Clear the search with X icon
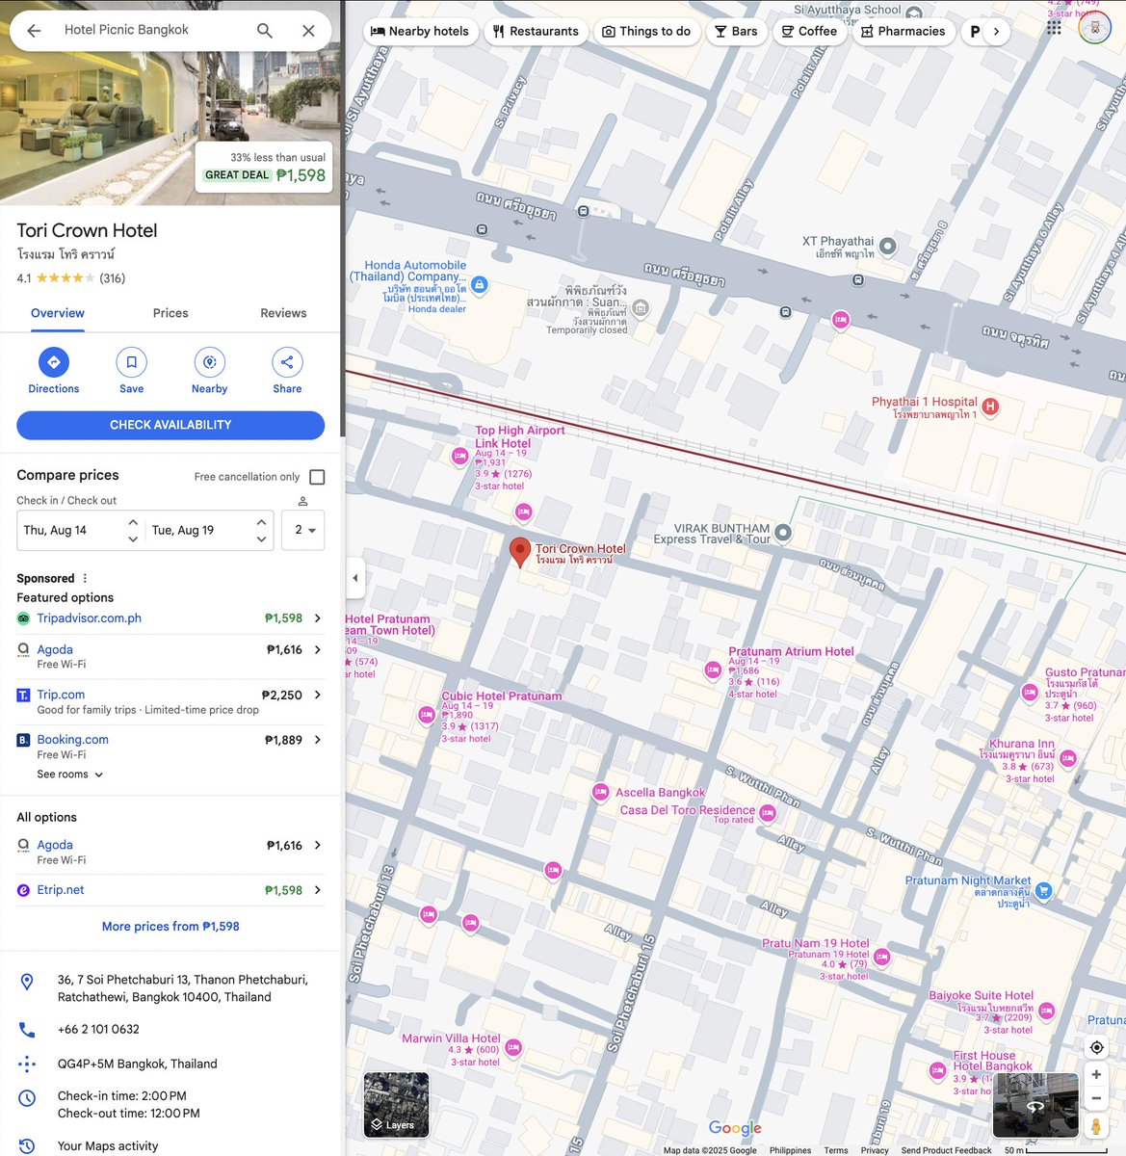The width and height of the screenshot is (1126, 1156). click(x=308, y=31)
